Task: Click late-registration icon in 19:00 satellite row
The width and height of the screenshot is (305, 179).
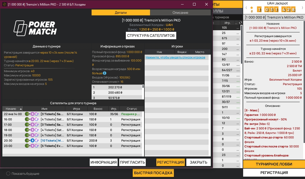Action: (x=27, y=135)
